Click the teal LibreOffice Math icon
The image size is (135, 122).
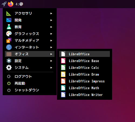pyautogui.click(x=63, y=88)
